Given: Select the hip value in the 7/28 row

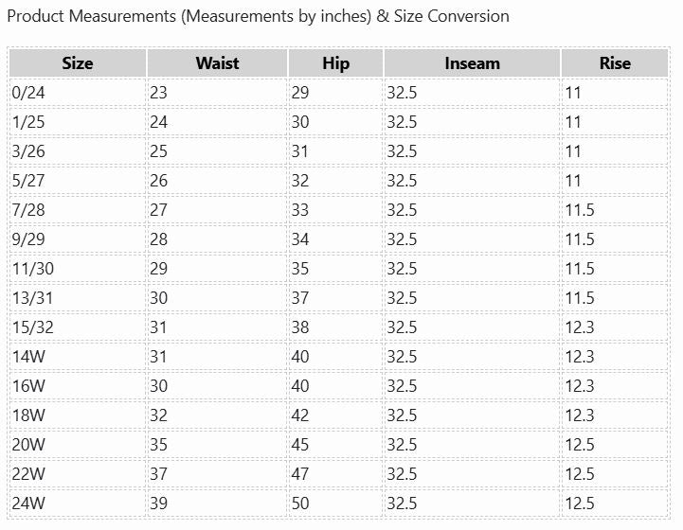Looking at the screenshot, I should 300,210.
